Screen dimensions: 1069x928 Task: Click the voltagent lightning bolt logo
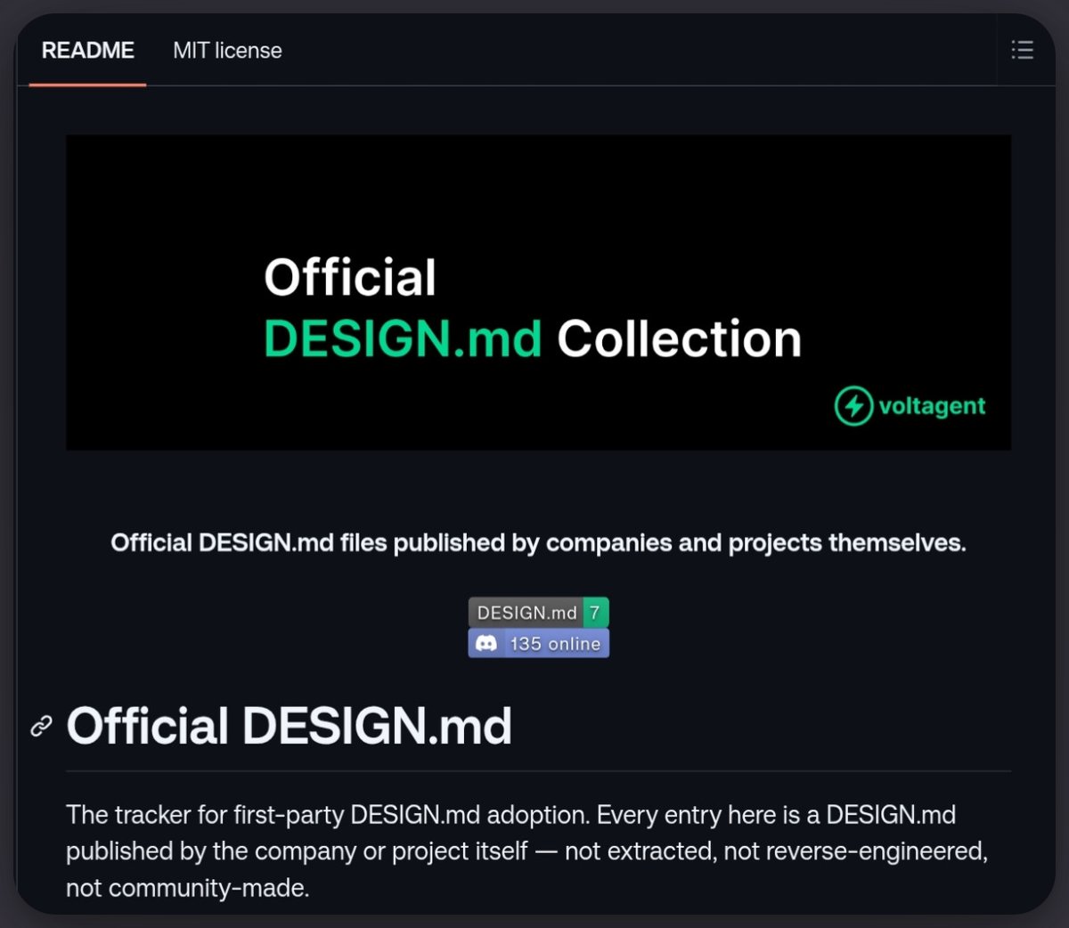pyautogui.click(x=853, y=406)
